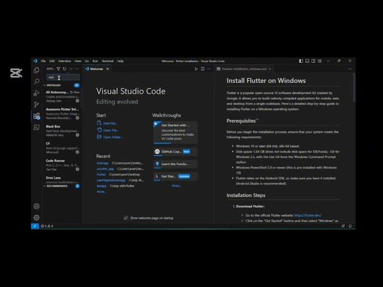383x287 pixels.
Task: Open recent project todoapp
Action: [x=102, y=163]
